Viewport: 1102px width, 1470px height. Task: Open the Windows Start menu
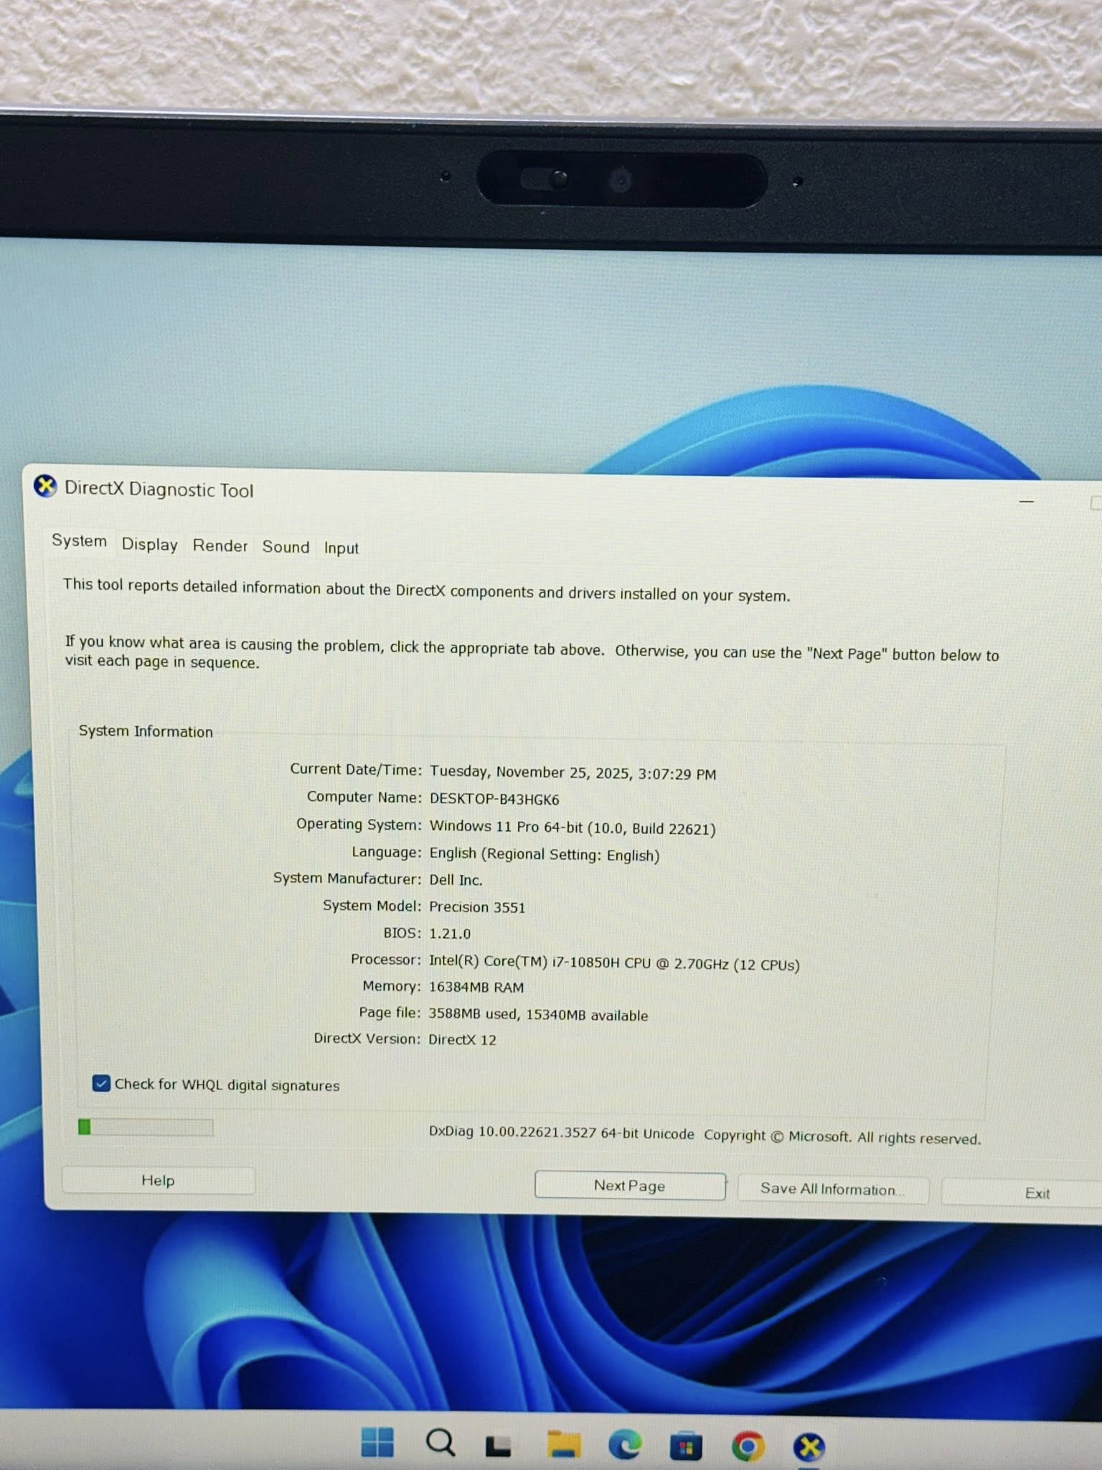coord(377,1442)
